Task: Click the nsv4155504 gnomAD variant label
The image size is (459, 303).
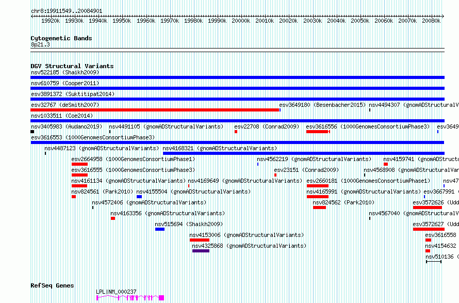Action: pyautogui.click(x=193, y=192)
